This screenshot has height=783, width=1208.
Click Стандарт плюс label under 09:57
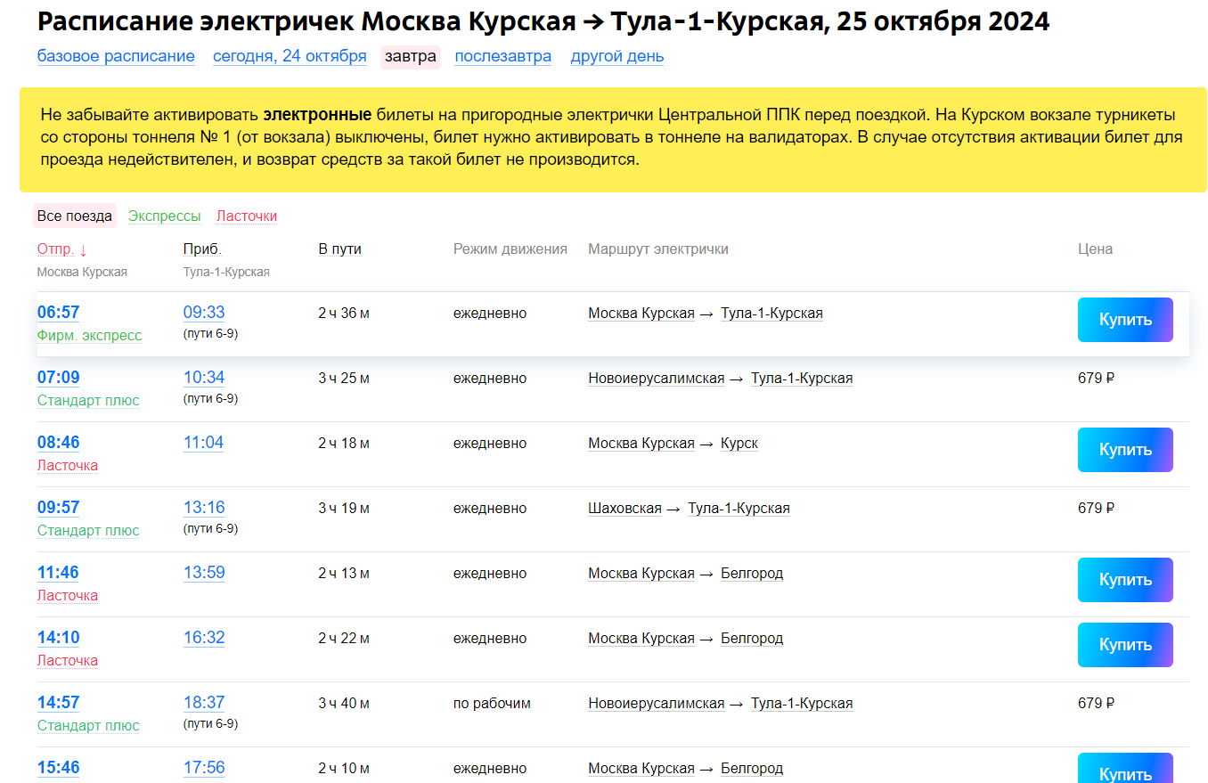pos(88,531)
